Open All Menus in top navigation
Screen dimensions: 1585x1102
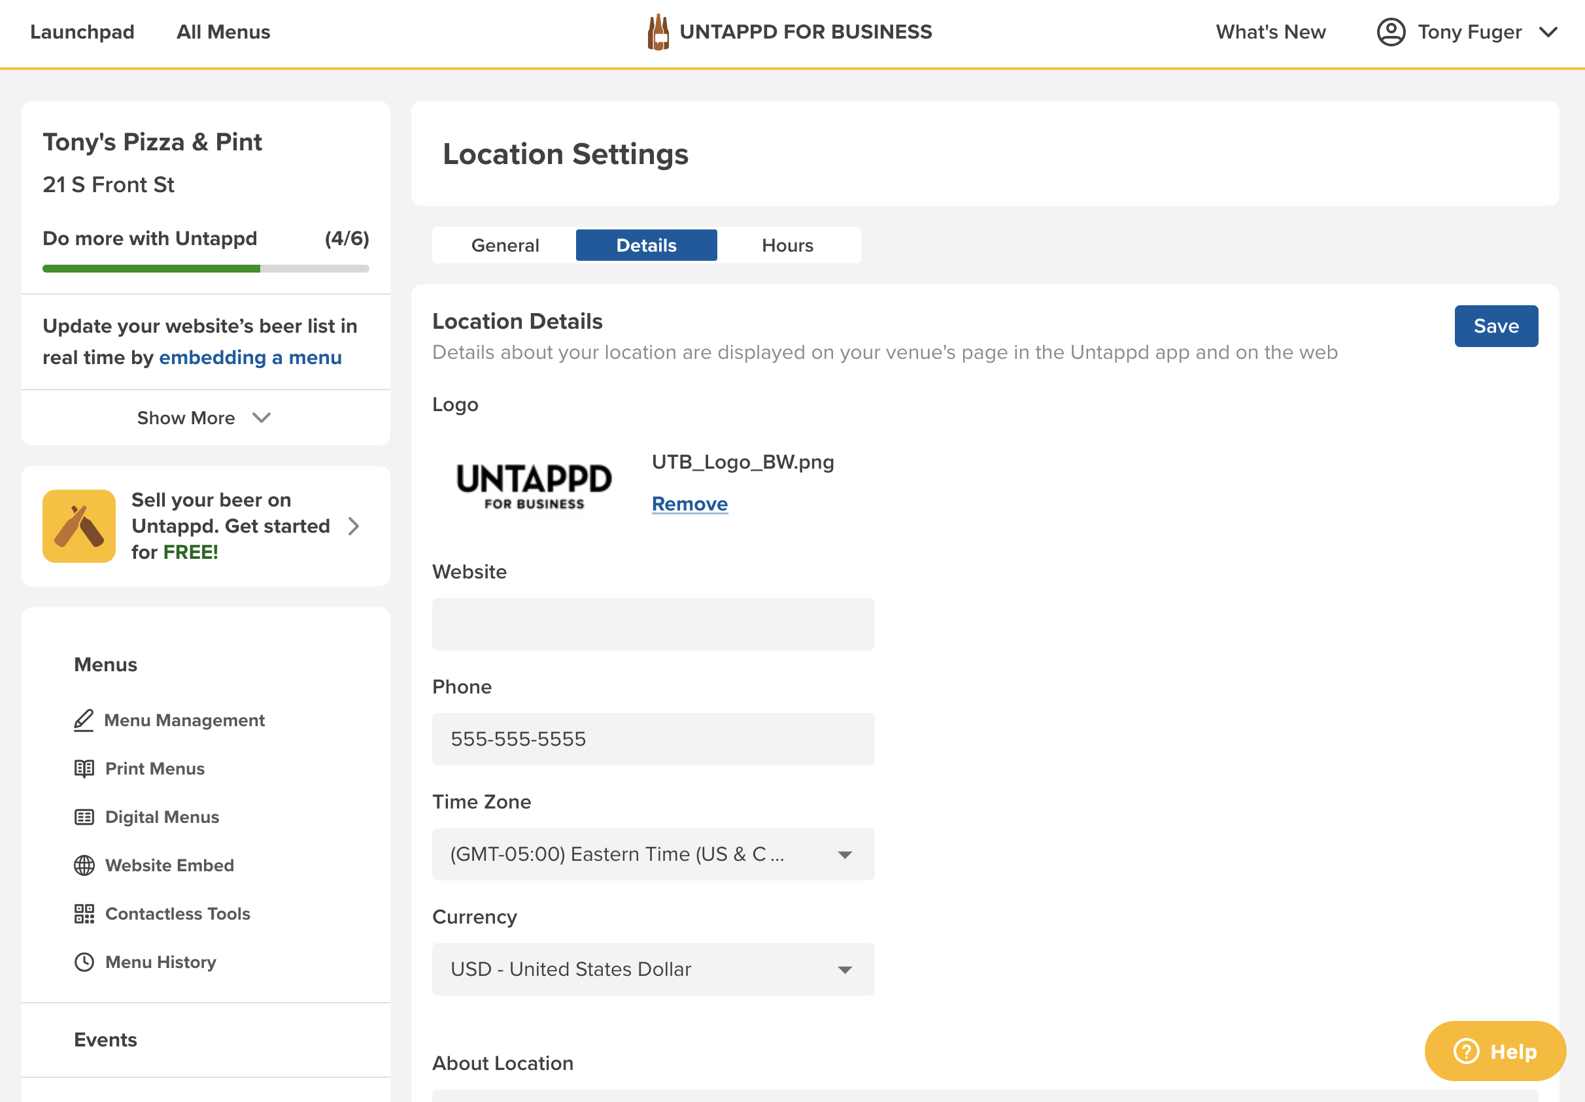223,32
